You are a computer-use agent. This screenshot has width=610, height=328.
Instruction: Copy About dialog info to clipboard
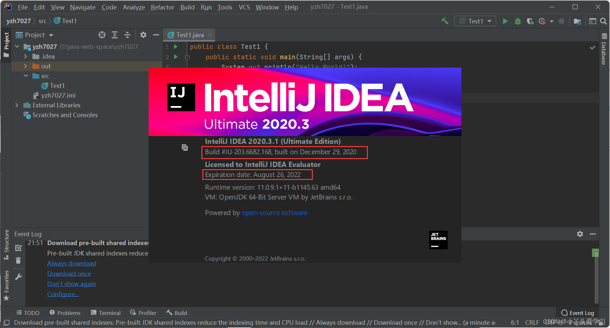pyautogui.click(x=185, y=147)
